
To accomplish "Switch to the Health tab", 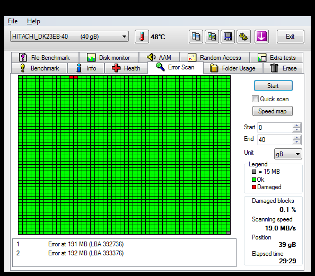I will tap(126, 68).
